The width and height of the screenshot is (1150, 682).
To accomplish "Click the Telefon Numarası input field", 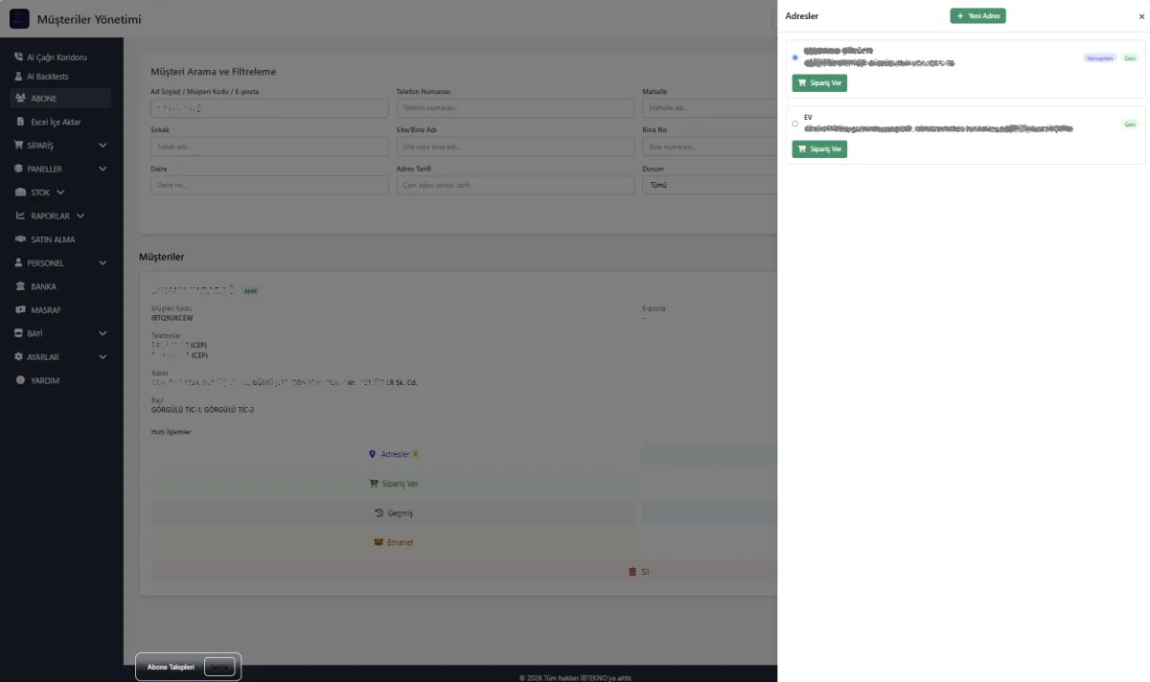I will 516,108.
